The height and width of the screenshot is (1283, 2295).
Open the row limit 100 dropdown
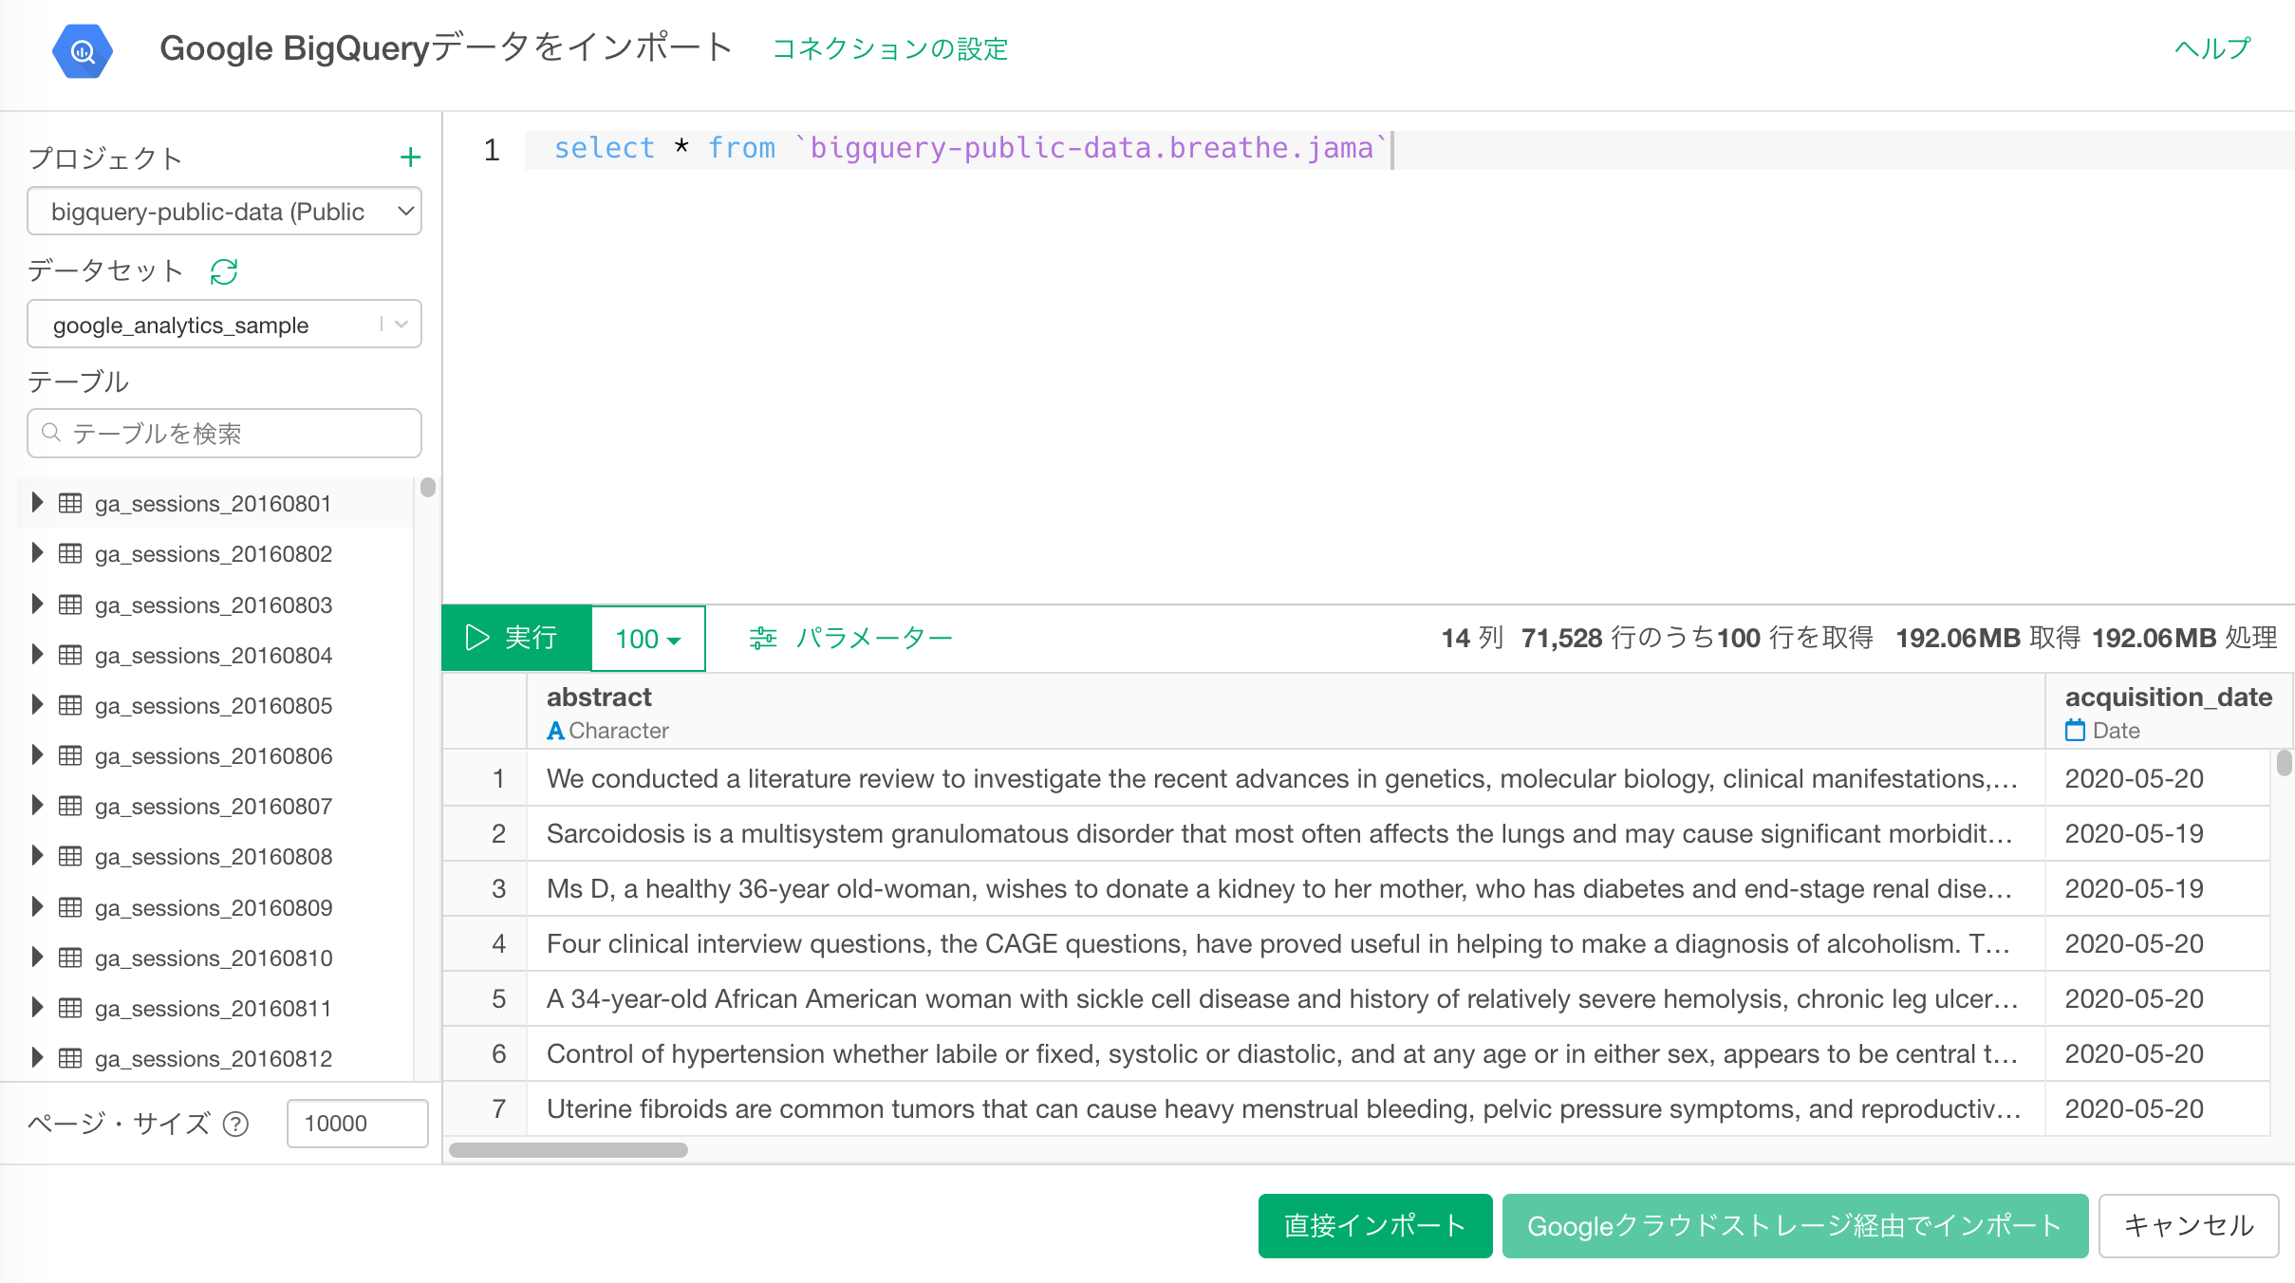coord(648,639)
